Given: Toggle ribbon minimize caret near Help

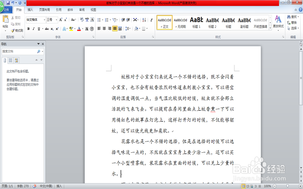Looking at the screenshot, I should coord(296,10).
